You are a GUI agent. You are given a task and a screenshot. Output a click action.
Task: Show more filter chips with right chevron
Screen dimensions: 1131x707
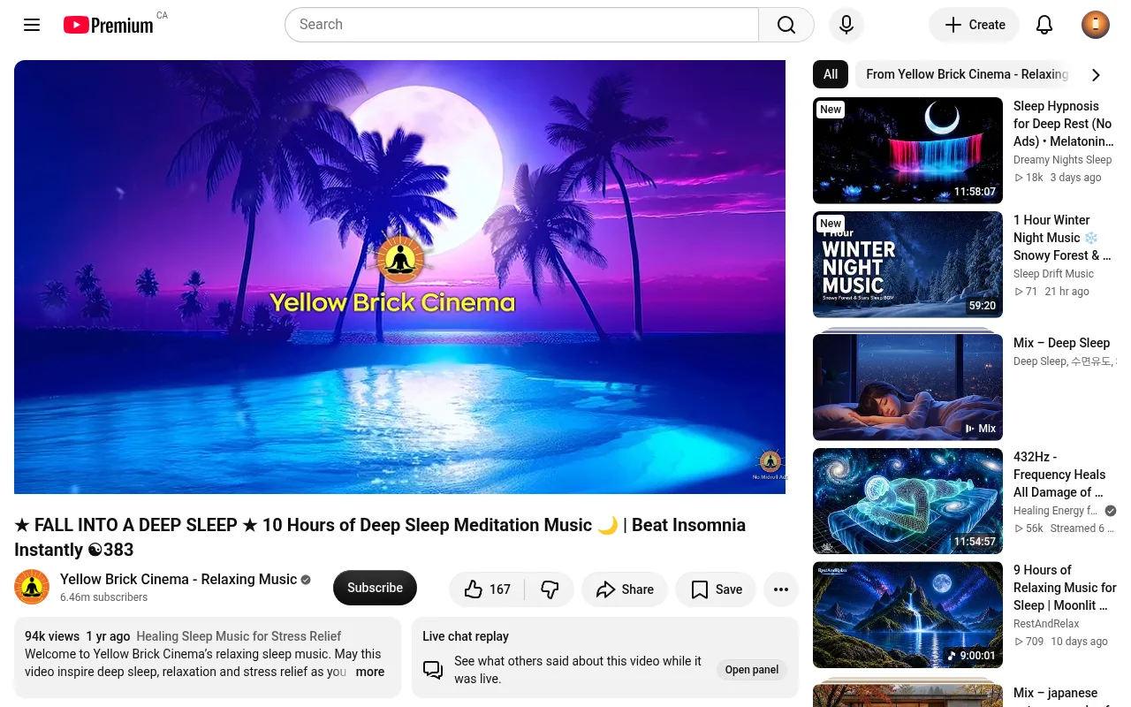[x=1096, y=74]
